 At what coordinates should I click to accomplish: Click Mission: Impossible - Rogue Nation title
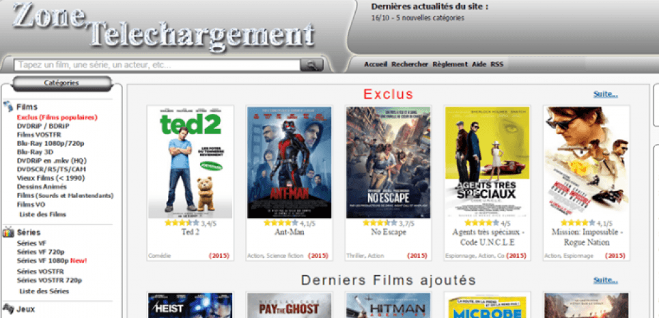pyautogui.click(x=587, y=237)
